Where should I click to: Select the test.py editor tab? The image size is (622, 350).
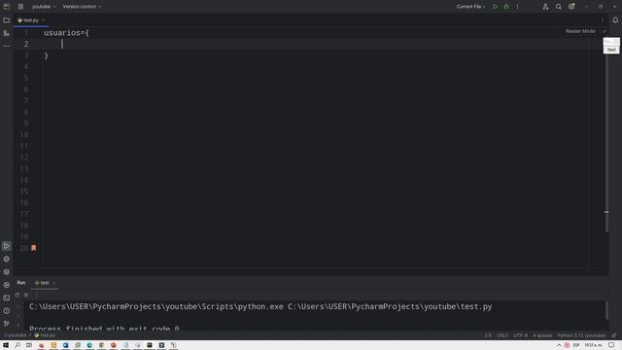click(30, 20)
